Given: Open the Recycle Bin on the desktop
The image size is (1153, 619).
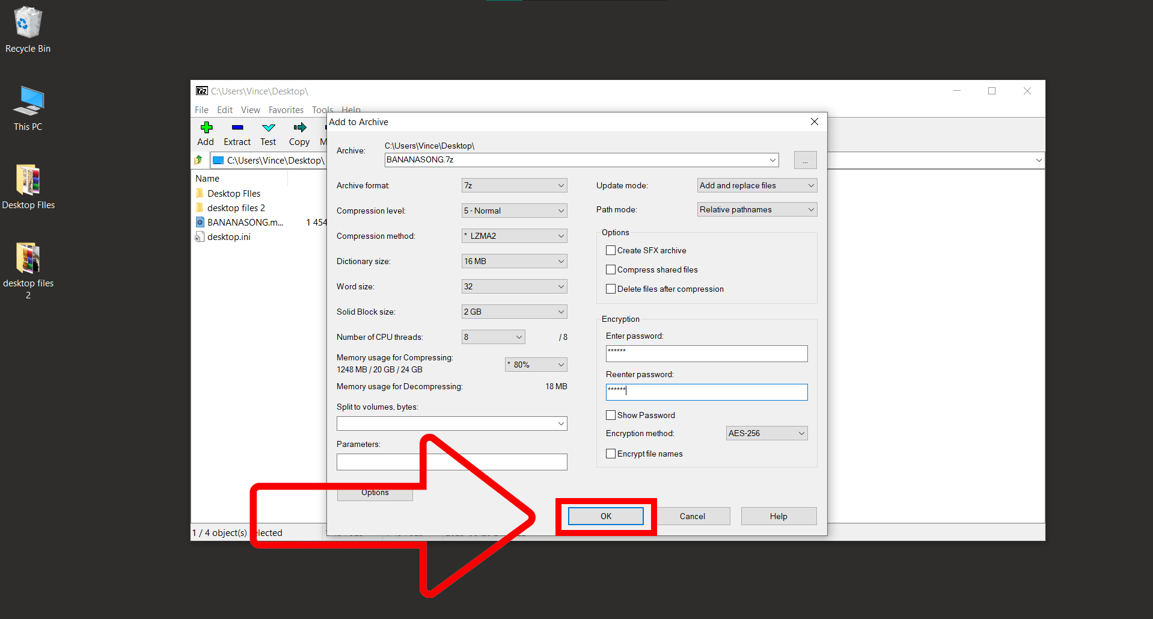Looking at the screenshot, I should tap(27, 21).
